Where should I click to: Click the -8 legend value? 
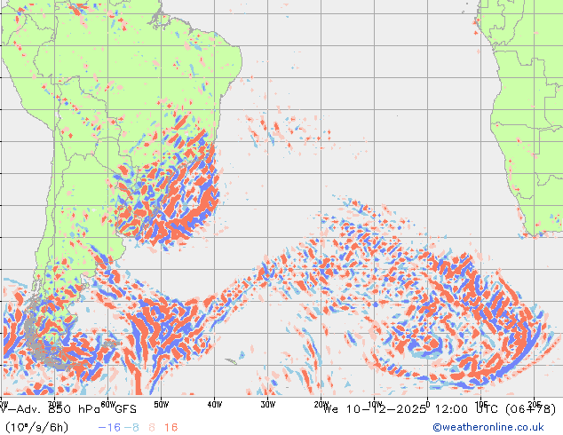pyautogui.click(x=131, y=428)
